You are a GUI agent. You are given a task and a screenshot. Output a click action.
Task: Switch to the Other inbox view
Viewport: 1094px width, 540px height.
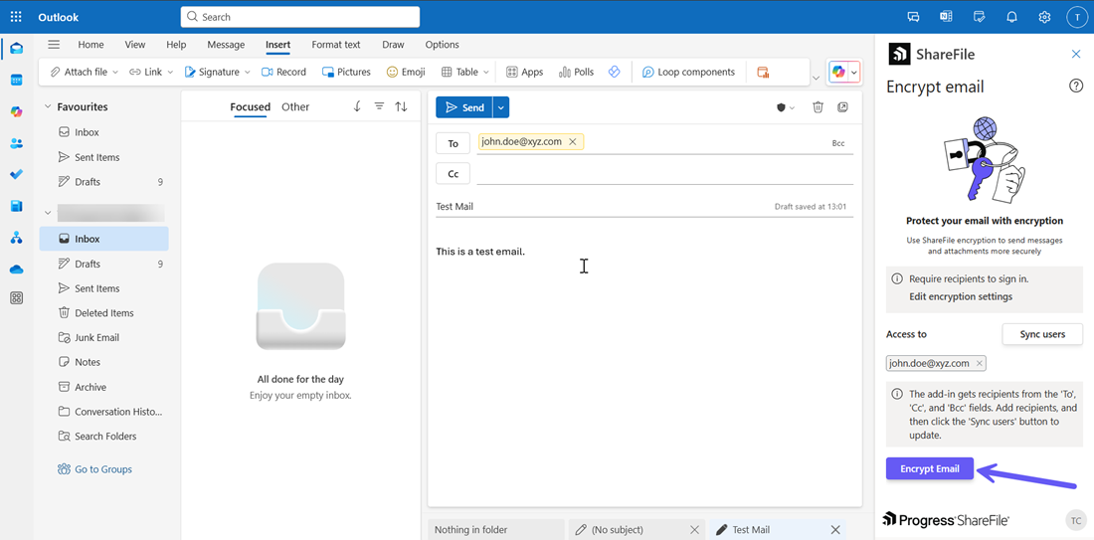[295, 107]
